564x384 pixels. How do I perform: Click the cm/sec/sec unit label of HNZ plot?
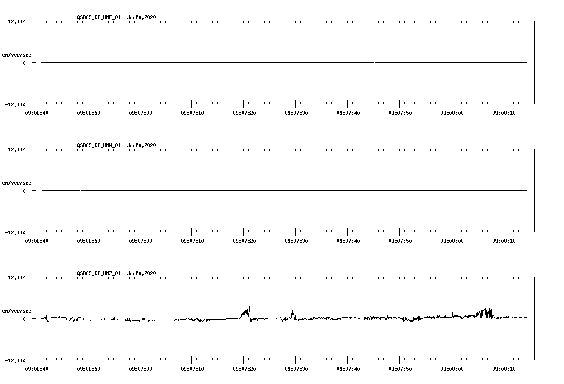[x=17, y=311]
